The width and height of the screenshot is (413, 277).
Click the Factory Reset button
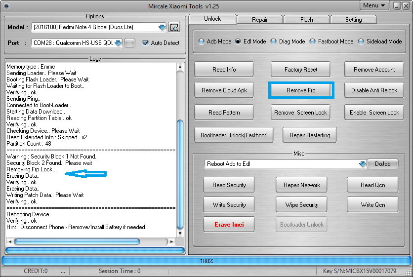pyautogui.click(x=301, y=70)
